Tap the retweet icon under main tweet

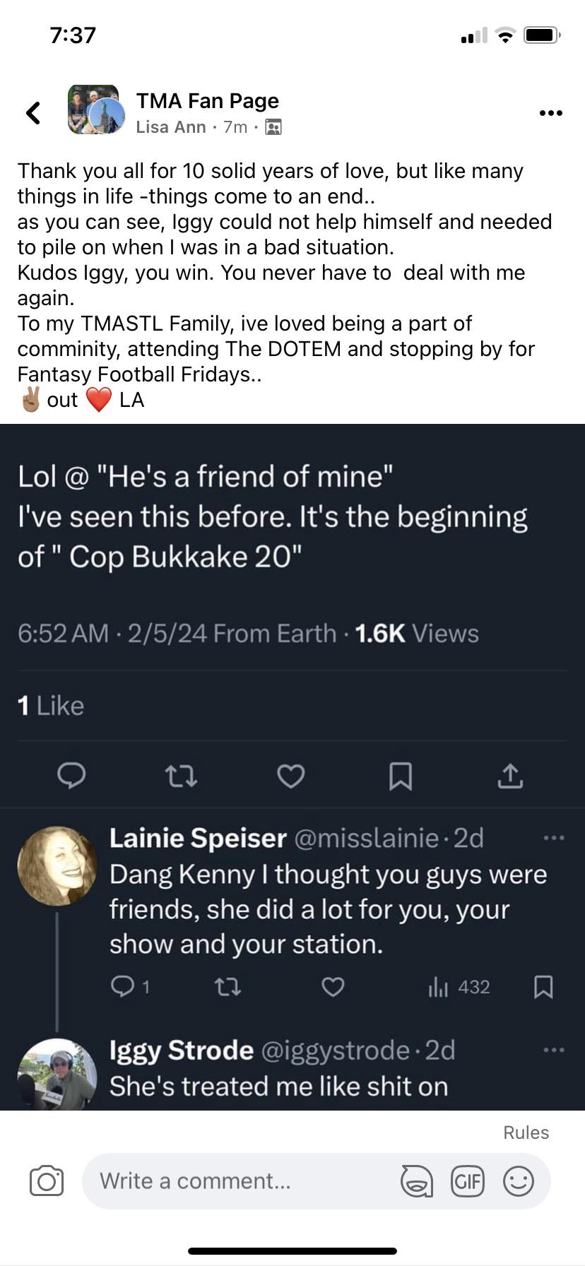point(181,776)
